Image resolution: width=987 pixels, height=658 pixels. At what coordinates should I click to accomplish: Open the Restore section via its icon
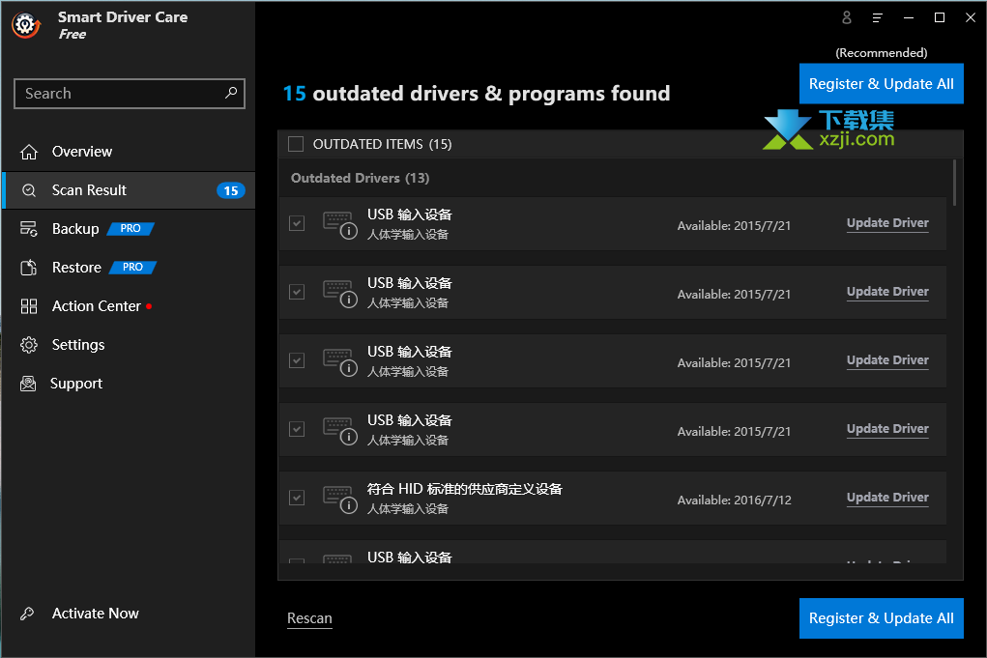pyautogui.click(x=28, y=268)
